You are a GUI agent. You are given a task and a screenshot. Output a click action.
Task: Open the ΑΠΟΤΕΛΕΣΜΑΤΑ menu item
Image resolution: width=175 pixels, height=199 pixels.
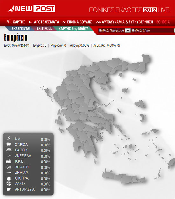coord(44,22)
